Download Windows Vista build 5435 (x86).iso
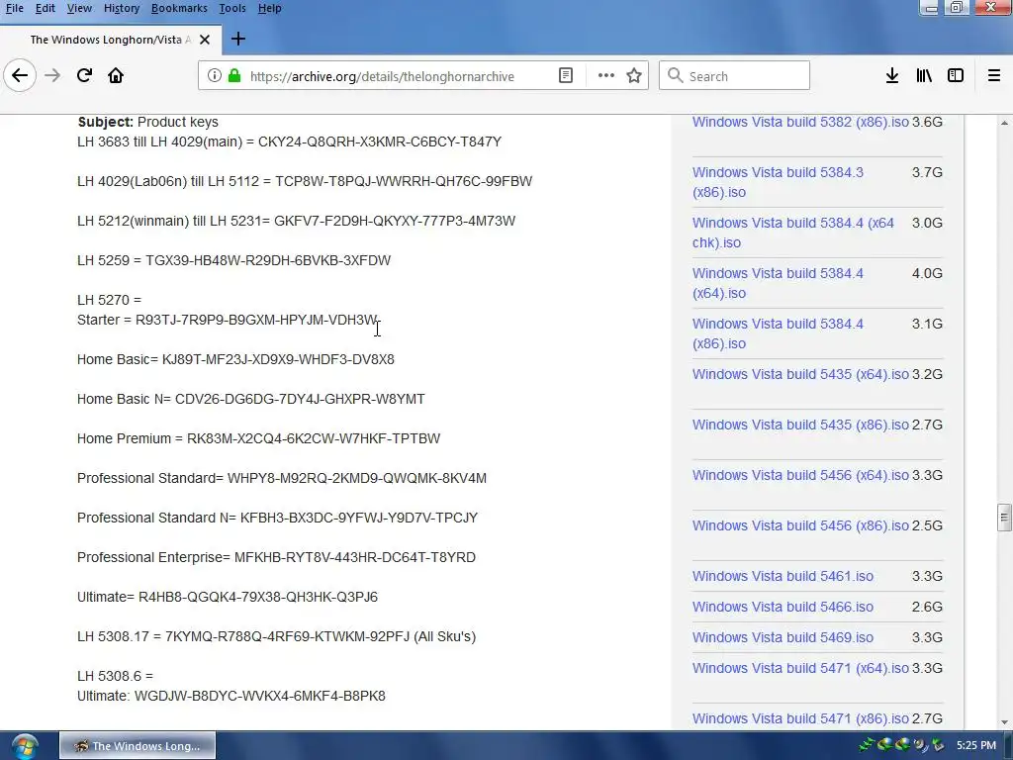This screenshot has height=760, width=1013. pyautogui.click(x=799, y=425)
